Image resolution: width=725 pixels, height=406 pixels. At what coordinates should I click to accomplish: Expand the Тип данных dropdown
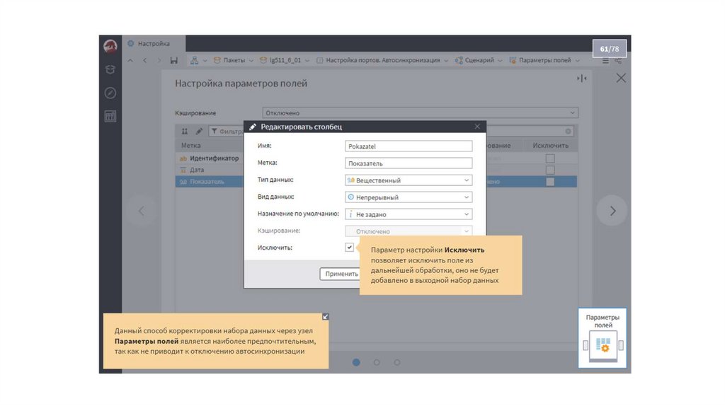(409, 180)
